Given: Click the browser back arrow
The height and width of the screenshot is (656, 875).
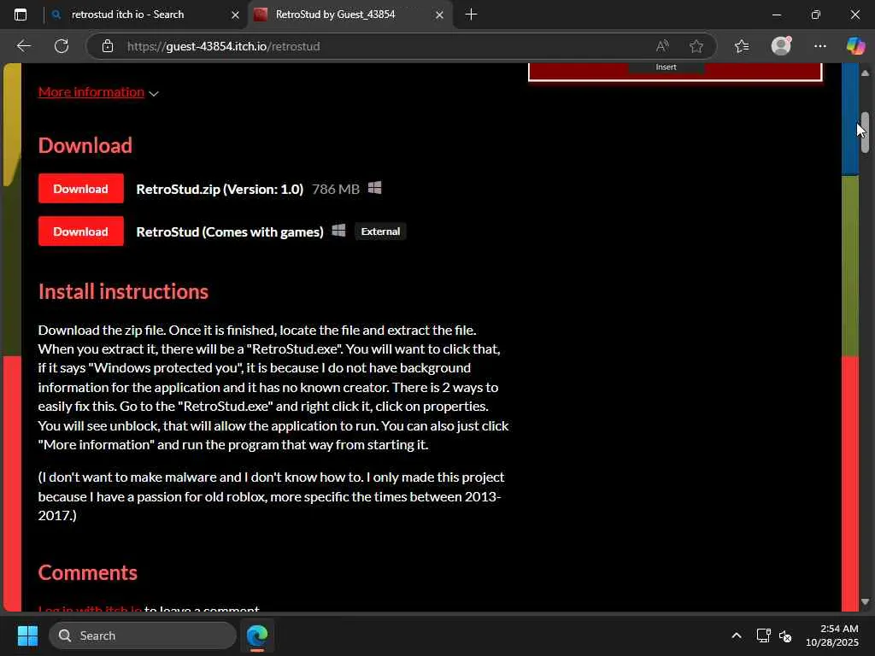Looking at the screenshot, I should [23, 46].
